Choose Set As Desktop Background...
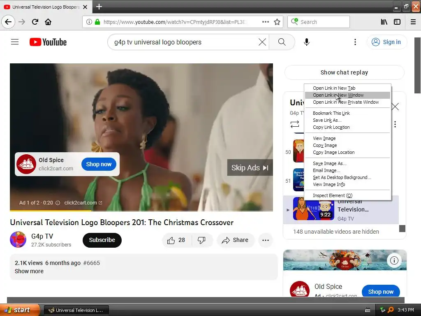Screen dimensions: 421x316 tap(347, 177)
